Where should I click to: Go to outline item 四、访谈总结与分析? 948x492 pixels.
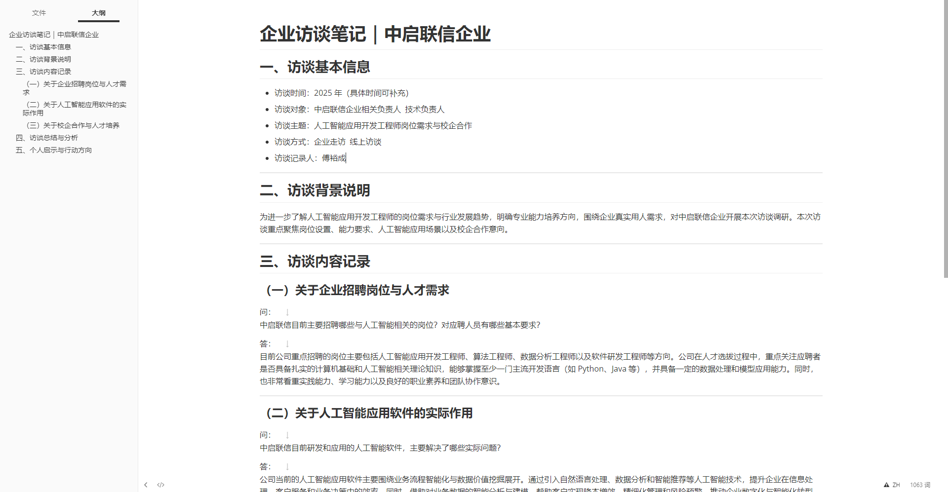47,138
